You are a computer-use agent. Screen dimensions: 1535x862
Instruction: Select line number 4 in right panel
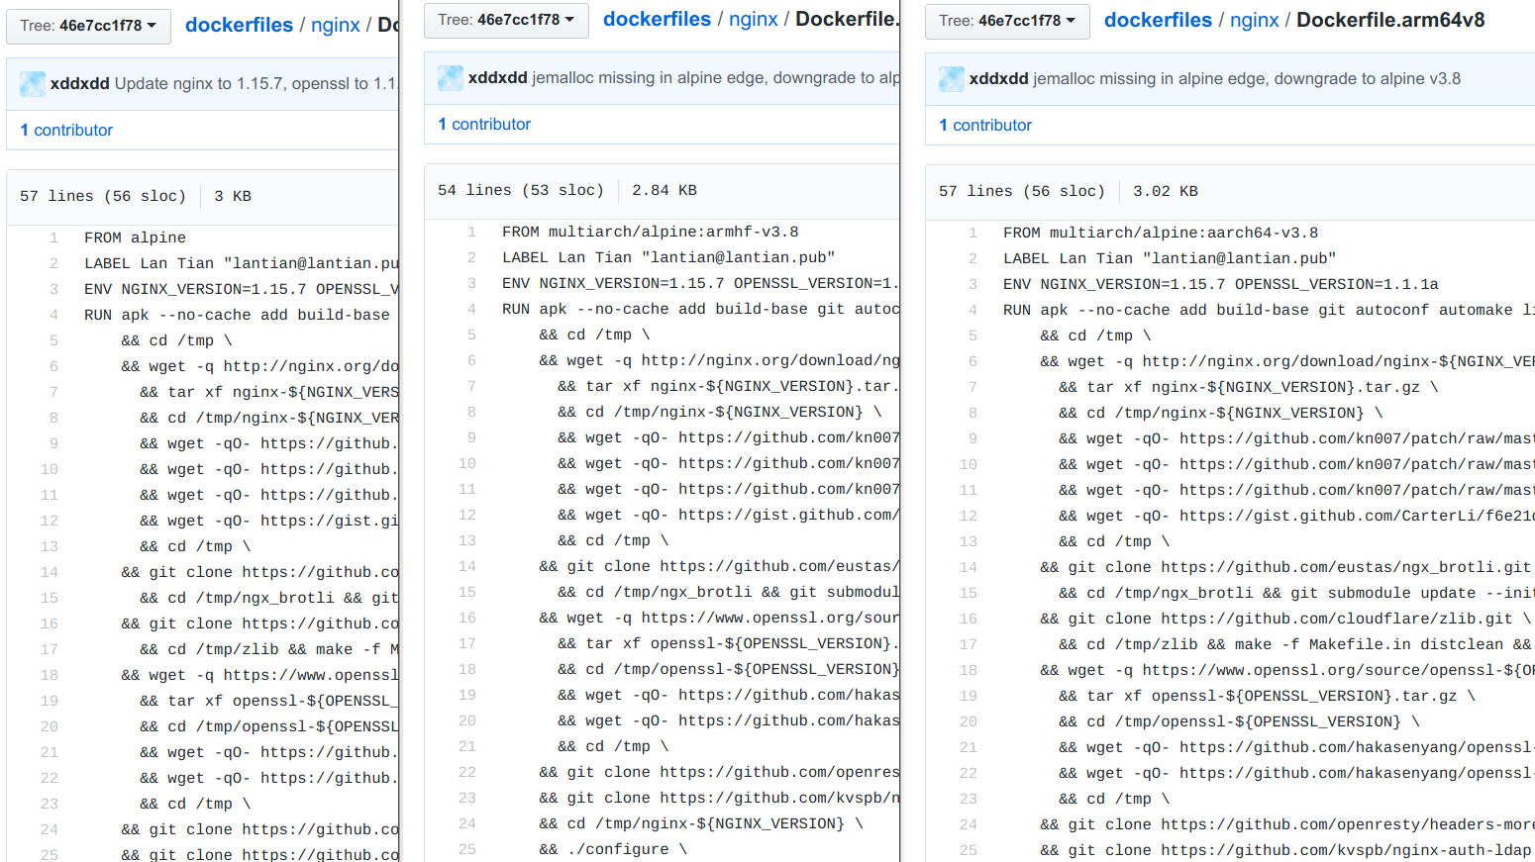[x=972, y=311]
